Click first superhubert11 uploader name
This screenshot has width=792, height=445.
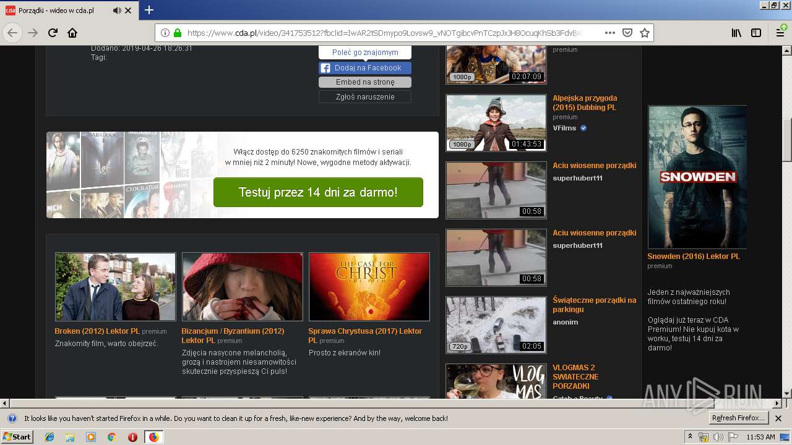tap(578, 178)
